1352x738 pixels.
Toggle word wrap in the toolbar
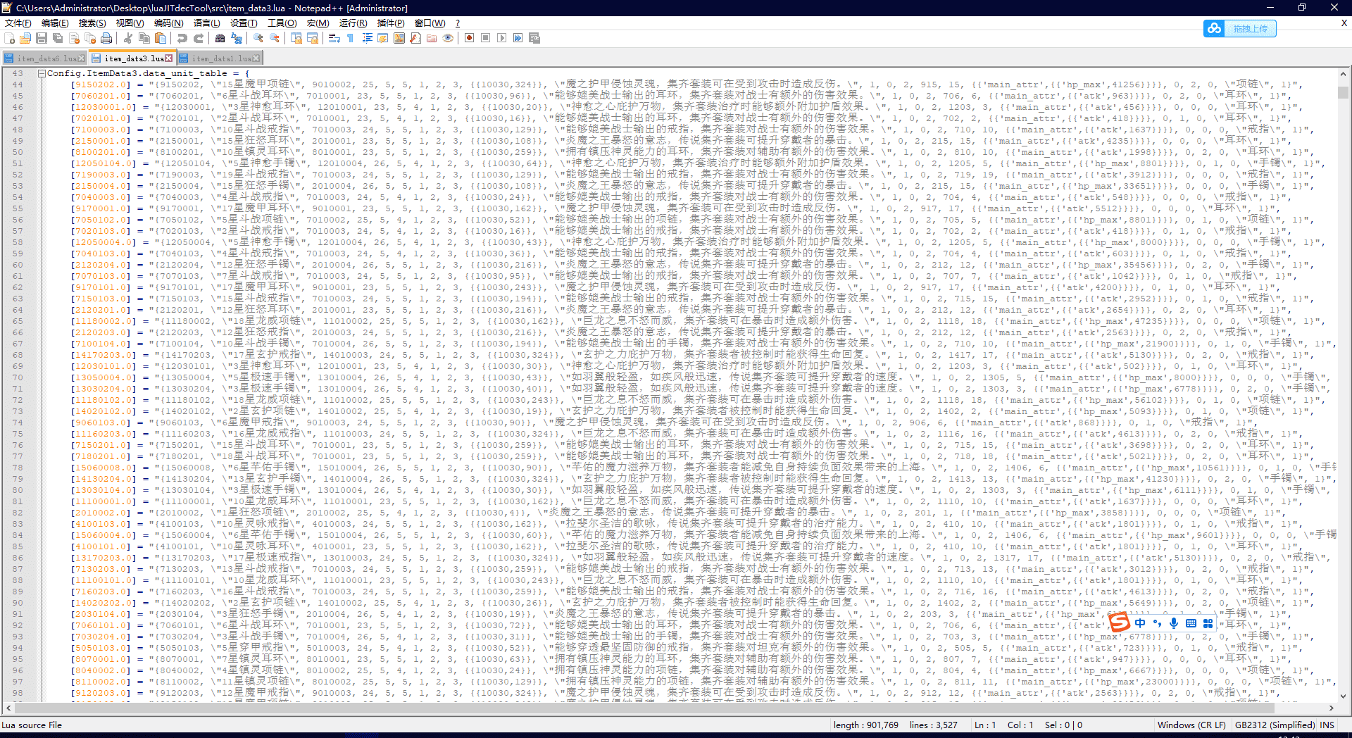click(x=334, y=38)
